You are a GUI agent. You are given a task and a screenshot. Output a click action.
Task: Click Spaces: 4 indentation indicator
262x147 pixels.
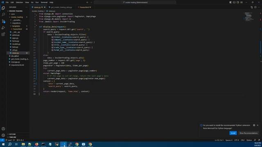click(229, 140)
